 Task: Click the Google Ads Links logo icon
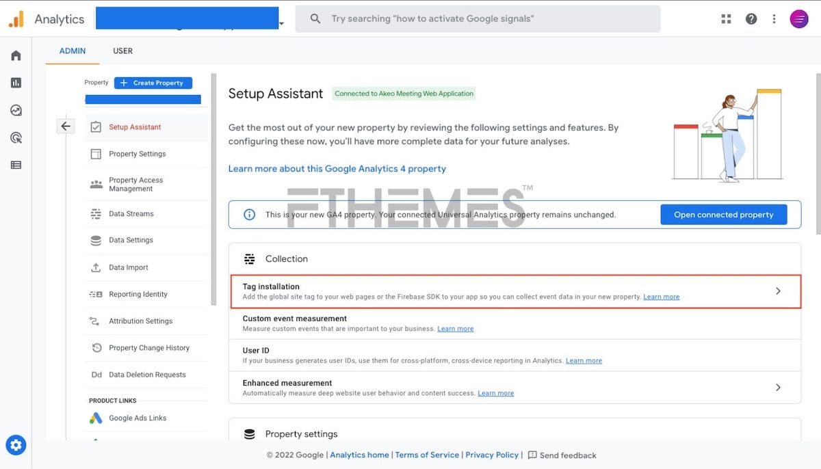click(x=96, y=418)
